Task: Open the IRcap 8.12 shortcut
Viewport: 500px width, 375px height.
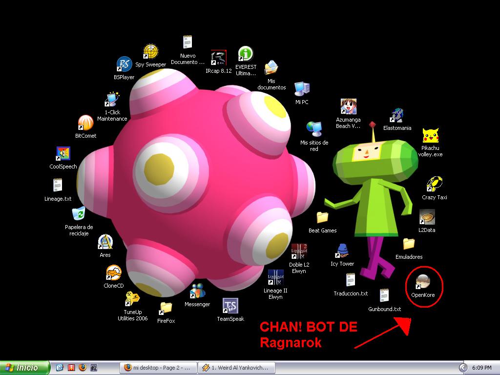Action: pyautogui.click(x=218, y=58)
